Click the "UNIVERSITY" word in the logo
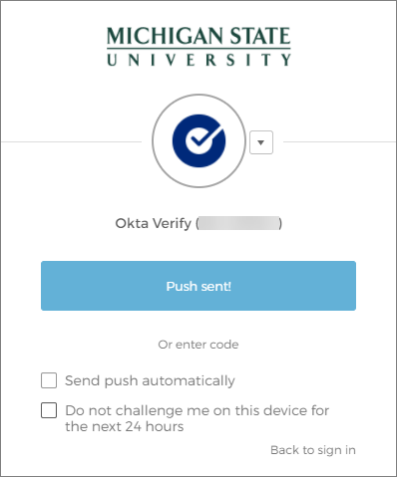The image size is (397, 477). point(198,60)
